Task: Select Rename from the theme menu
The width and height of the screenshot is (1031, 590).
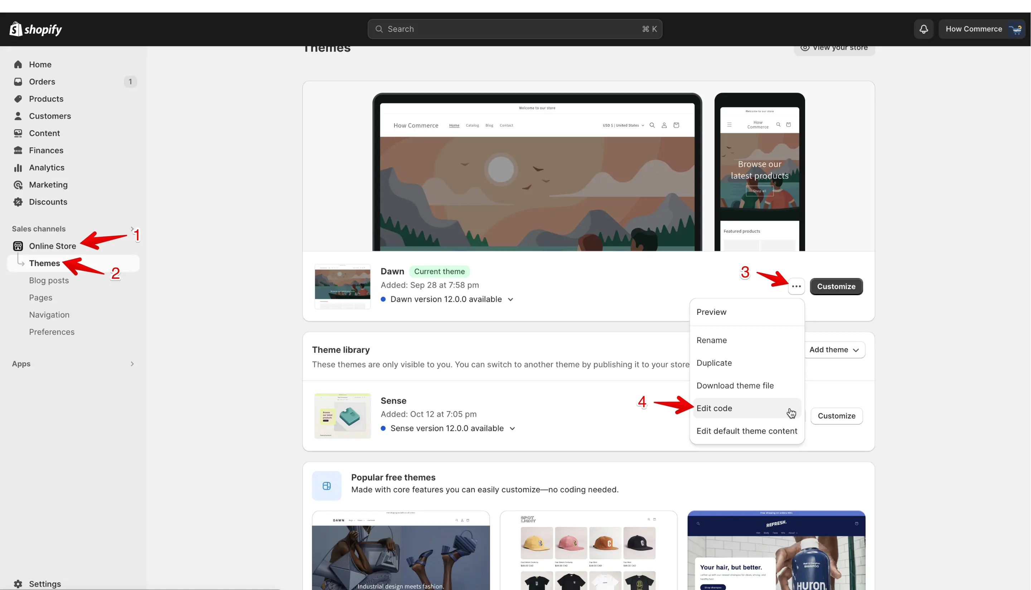Action: point(747,340)
